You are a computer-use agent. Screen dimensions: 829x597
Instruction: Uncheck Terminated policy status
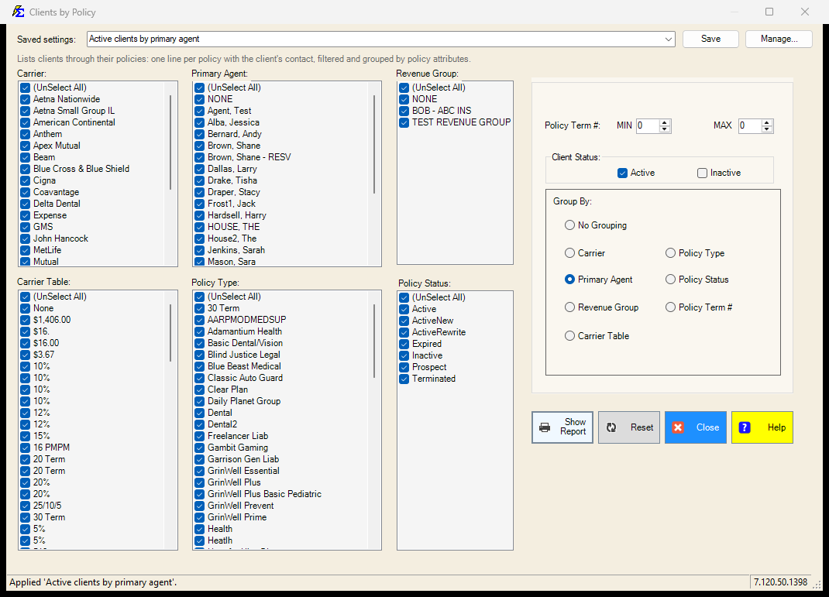pyautogui.click(x=404, y=379)
